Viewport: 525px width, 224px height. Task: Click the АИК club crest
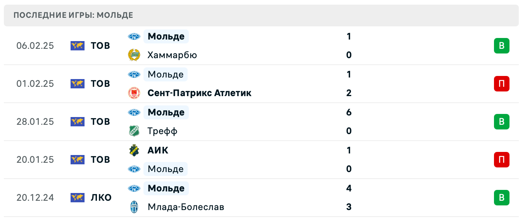tap(135, 150)
